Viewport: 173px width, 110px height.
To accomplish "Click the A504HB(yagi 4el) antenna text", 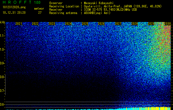I will (97, 13).
